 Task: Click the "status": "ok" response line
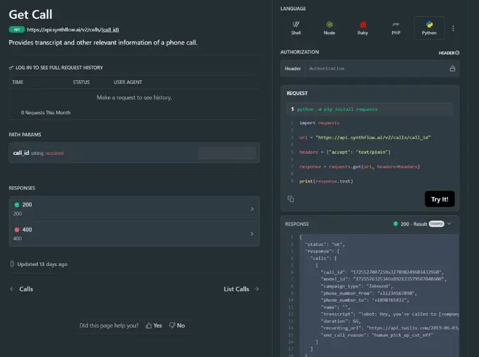[324, 245]
